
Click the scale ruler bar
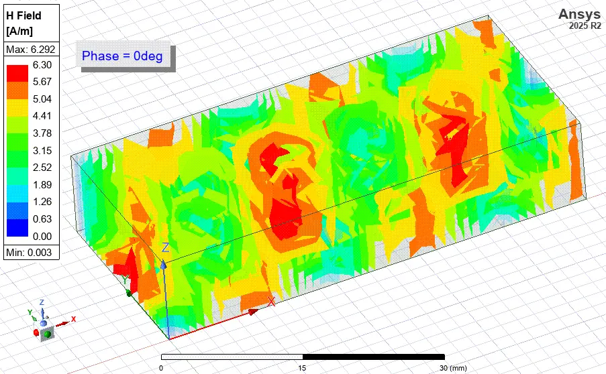[x=303, y=357]
